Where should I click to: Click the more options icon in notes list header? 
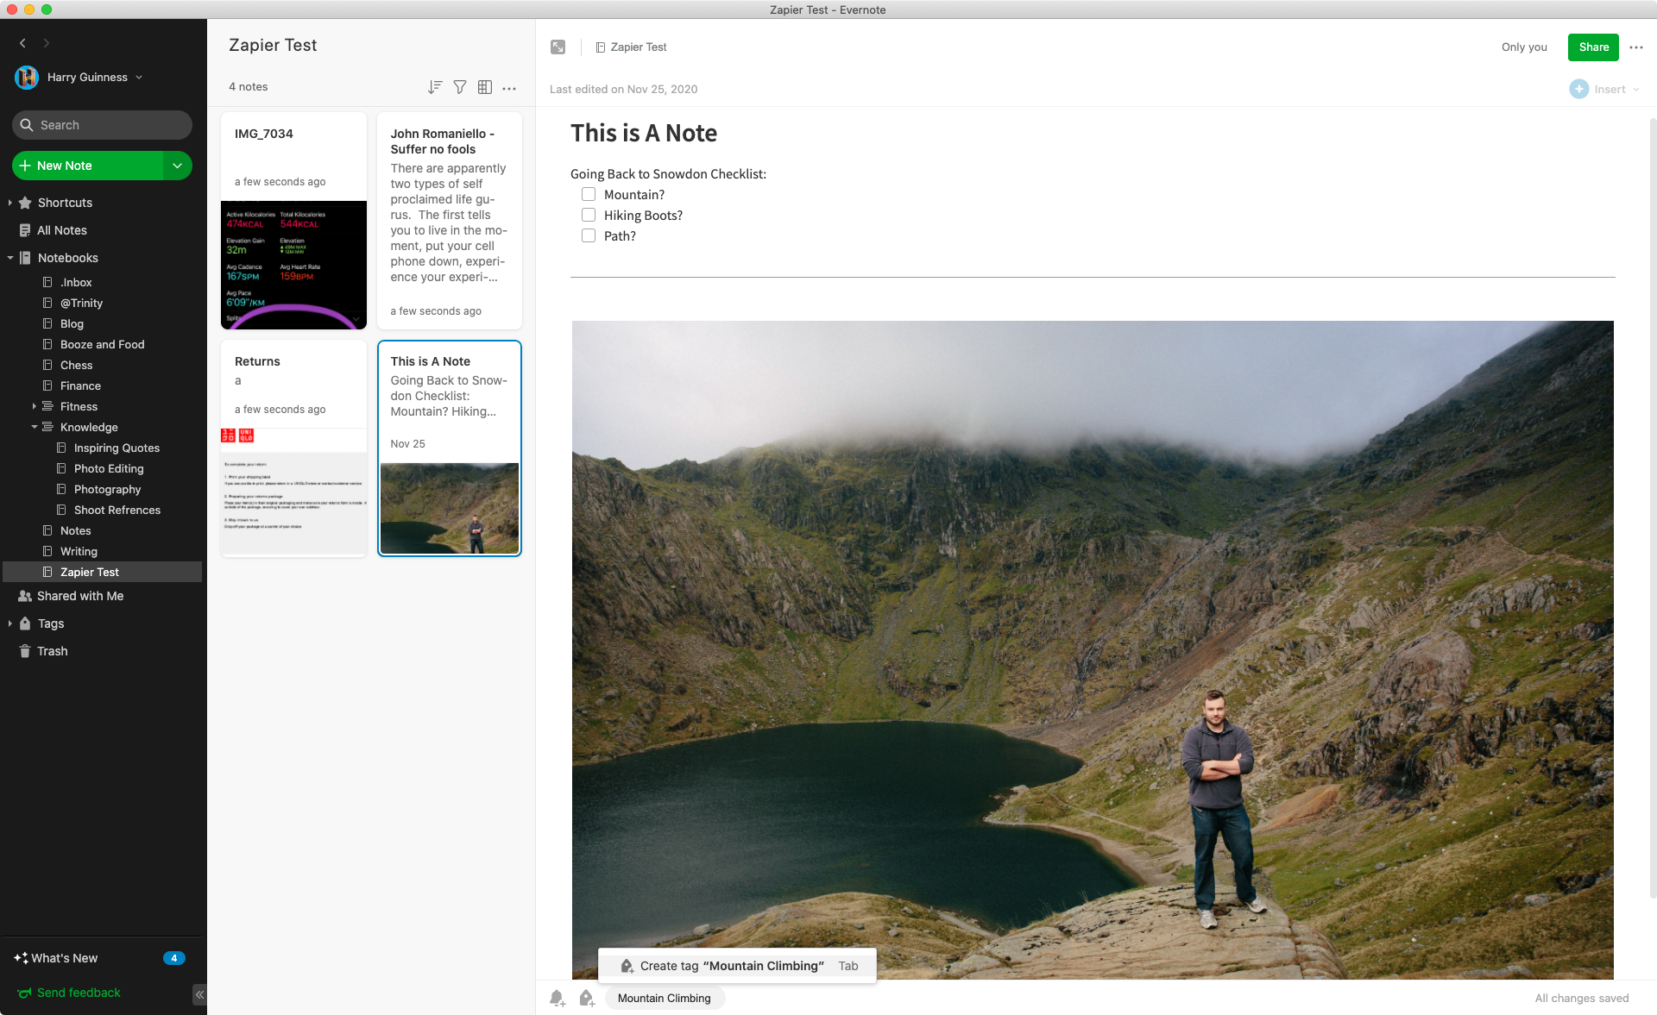coord(507,89)
